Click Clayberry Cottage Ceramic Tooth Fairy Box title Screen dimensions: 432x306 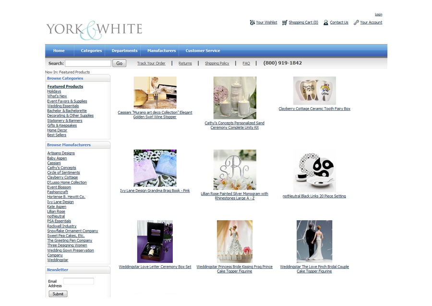314,109
